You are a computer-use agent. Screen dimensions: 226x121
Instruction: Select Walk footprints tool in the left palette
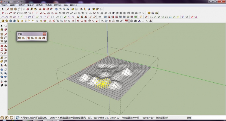pos(2,85)
